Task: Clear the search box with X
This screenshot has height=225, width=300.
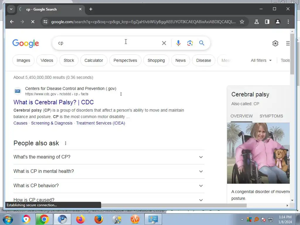Action: (164, 43)
